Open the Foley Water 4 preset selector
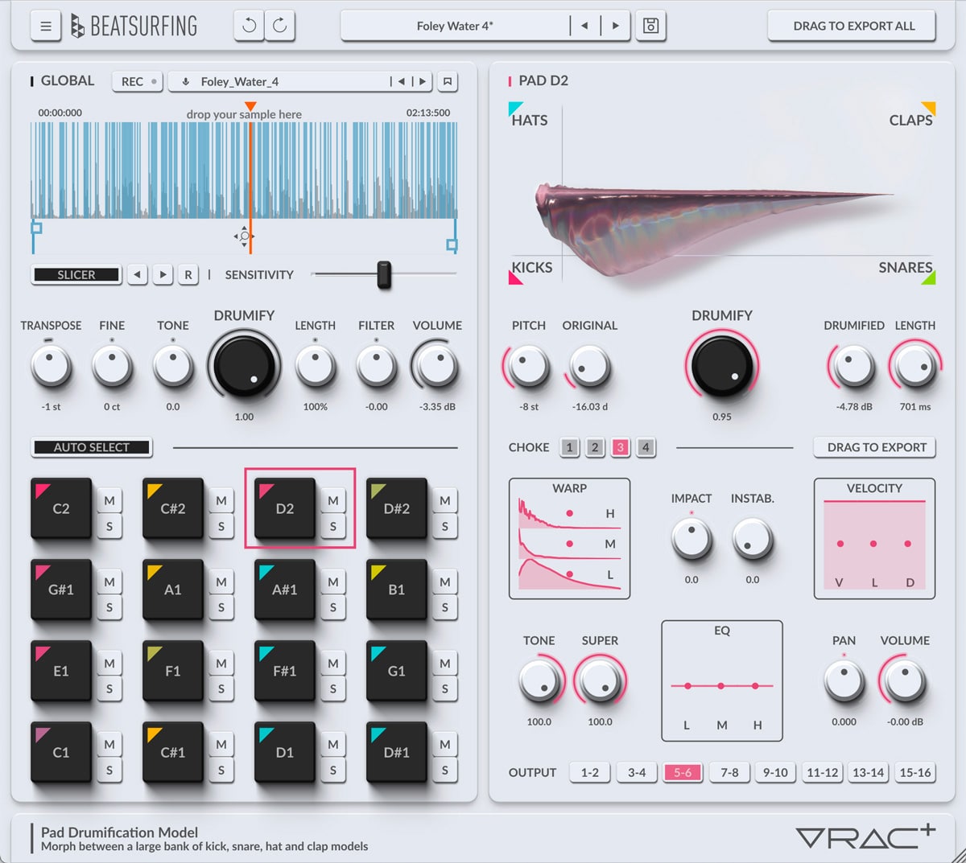 [x=455, y=26]
